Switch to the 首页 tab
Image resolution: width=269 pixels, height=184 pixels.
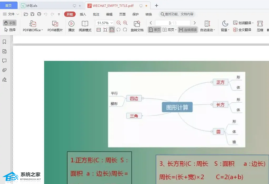(9, 6)
